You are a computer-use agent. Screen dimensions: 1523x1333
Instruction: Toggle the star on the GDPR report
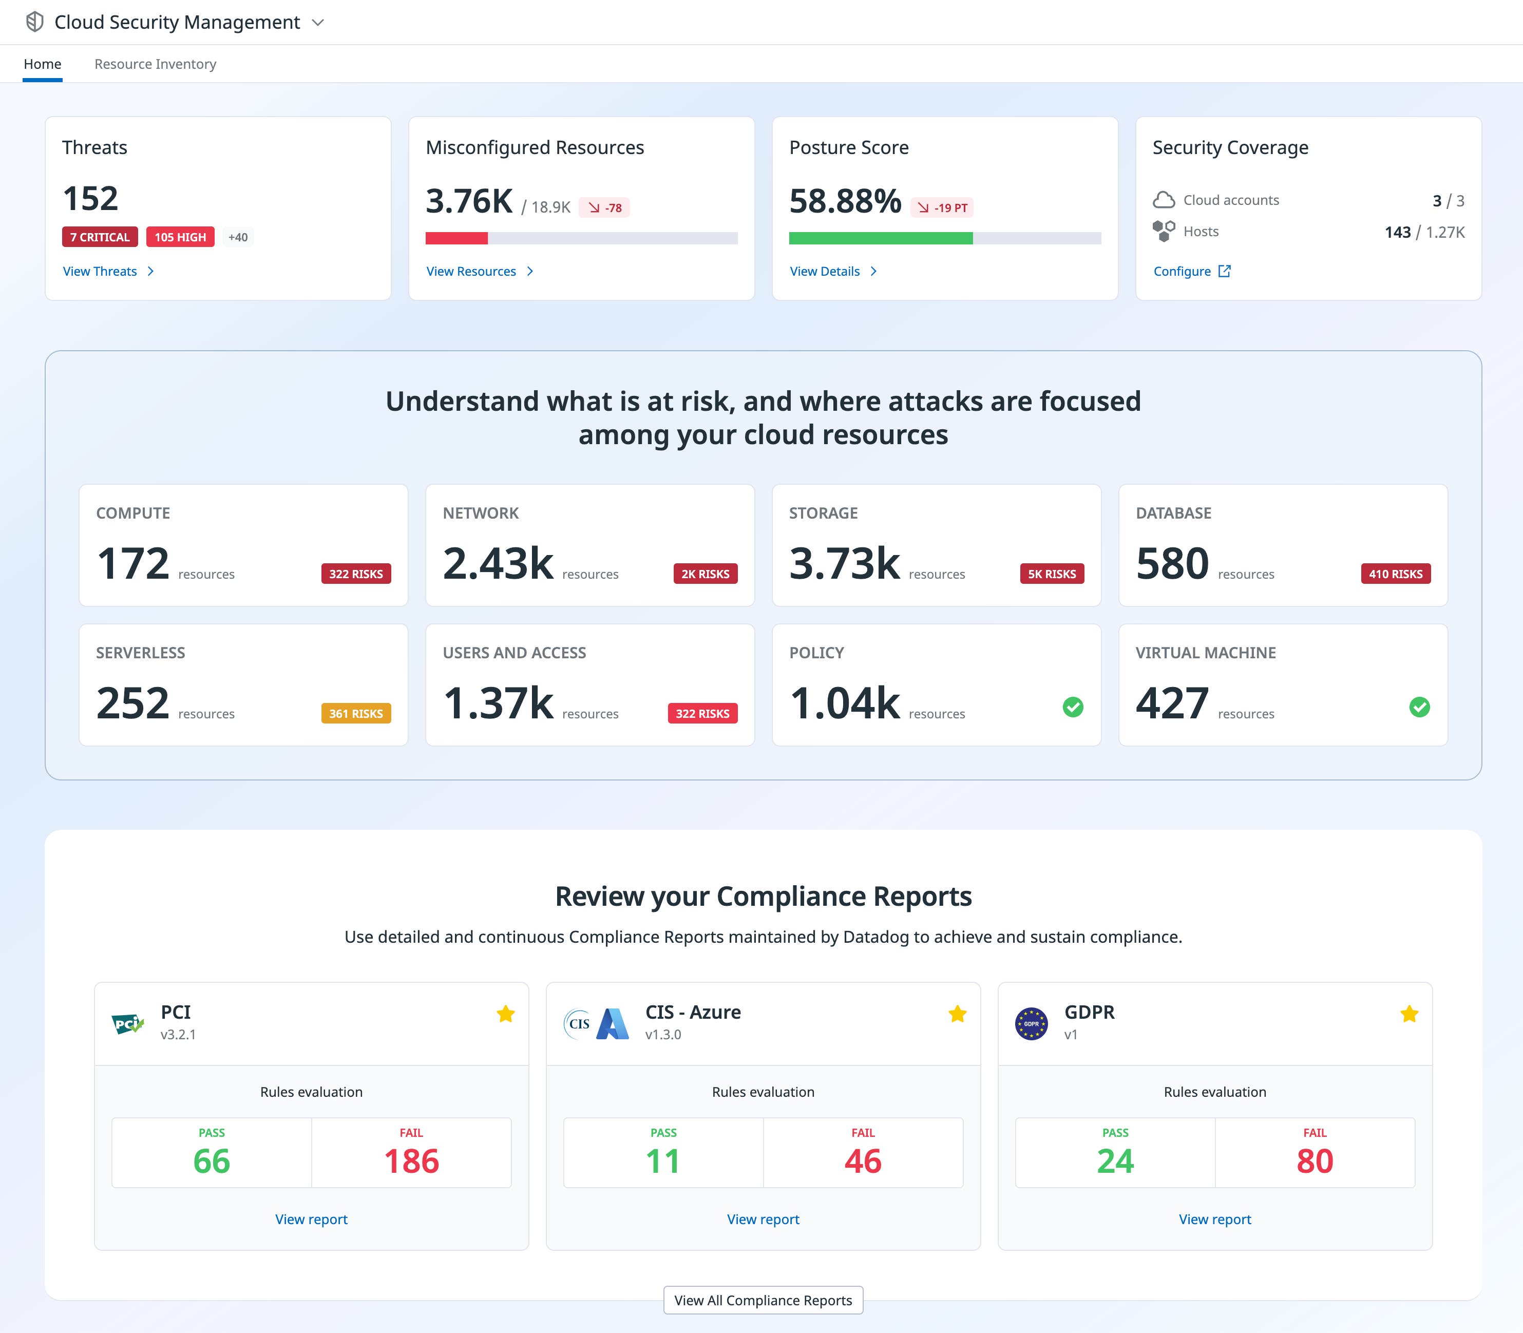coord(1409,1013)
